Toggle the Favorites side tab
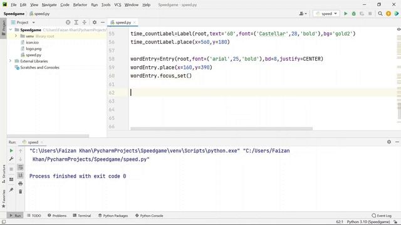401x225 pixels. (x=3, y=199)
